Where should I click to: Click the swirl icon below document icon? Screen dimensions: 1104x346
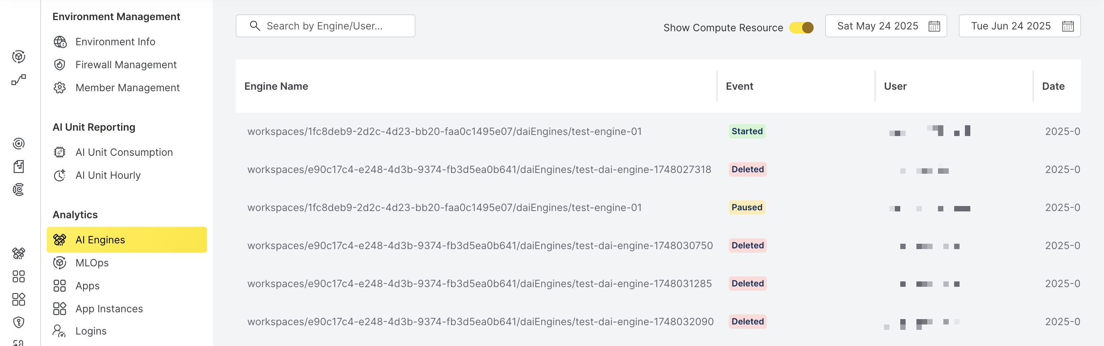click(x=18, y=189)
